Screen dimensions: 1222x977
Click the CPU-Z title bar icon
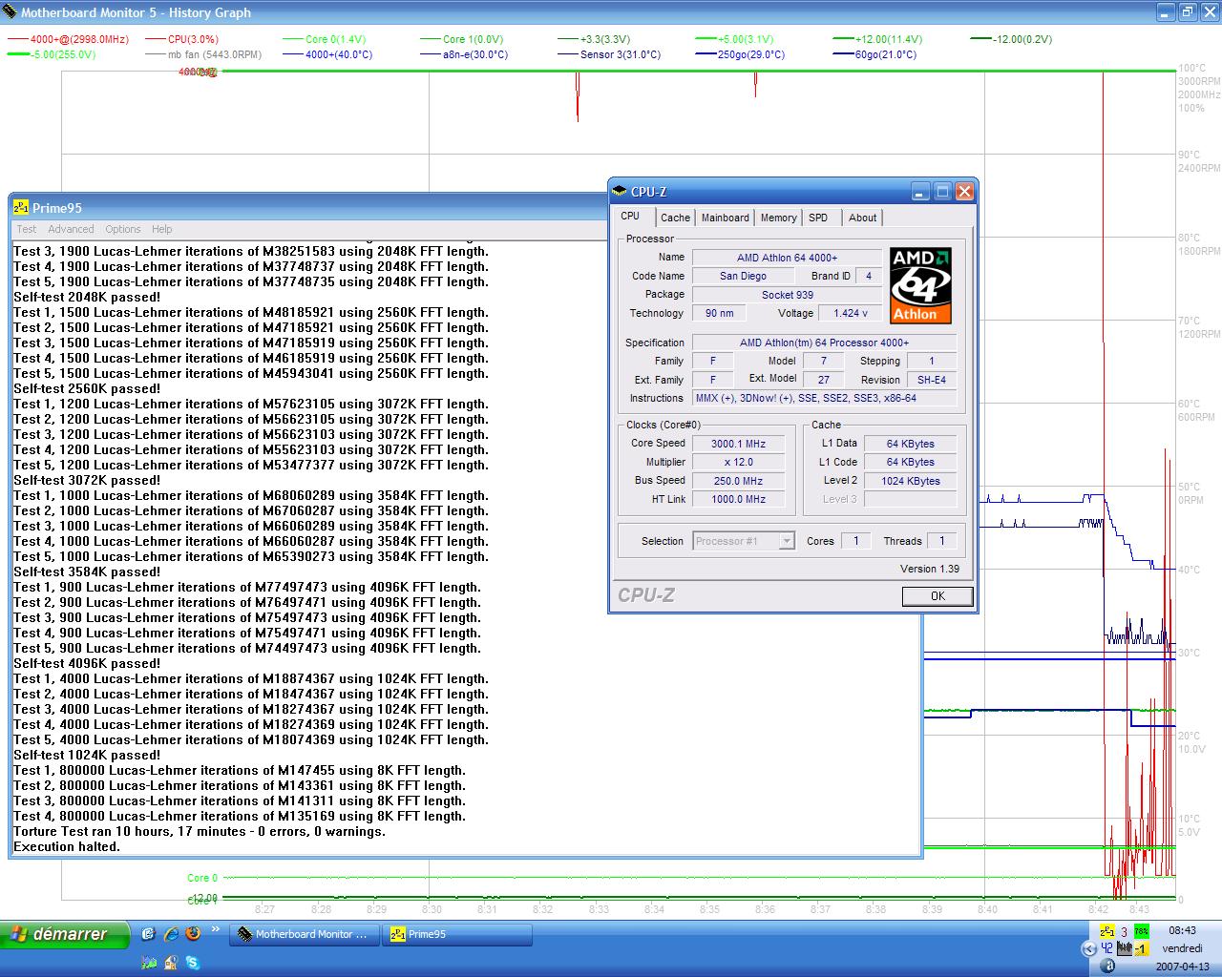pos(620,192)
